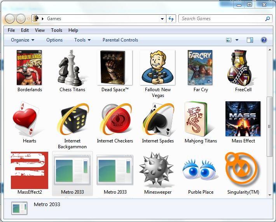The width and height of the screenshot is (276, 222).
Task: Click the Games breadcrumb in address bar
Action: tap(54, 19)
